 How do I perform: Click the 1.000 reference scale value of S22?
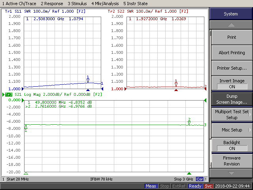pos(117,89)
